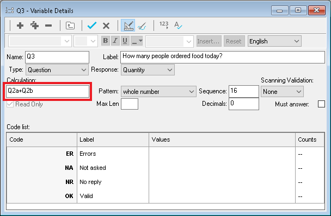Toggle underline formatting
The image size is (331, 216).
click(125, 40)
